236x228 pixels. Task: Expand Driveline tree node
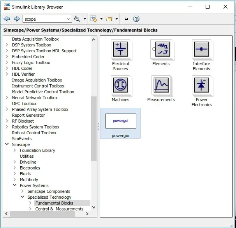point(15,162)
